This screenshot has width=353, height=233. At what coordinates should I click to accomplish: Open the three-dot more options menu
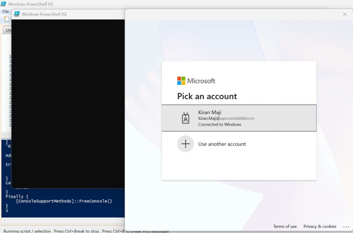tap(346, 227)
